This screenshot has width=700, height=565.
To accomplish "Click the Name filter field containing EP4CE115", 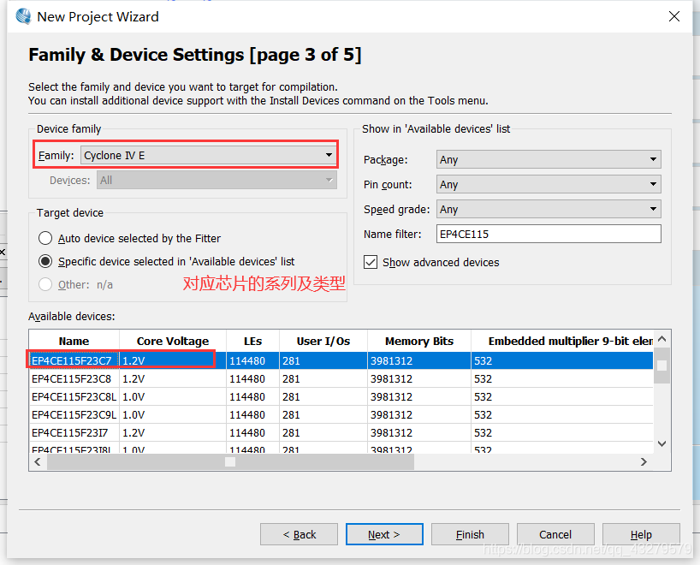I will [549, 234].
